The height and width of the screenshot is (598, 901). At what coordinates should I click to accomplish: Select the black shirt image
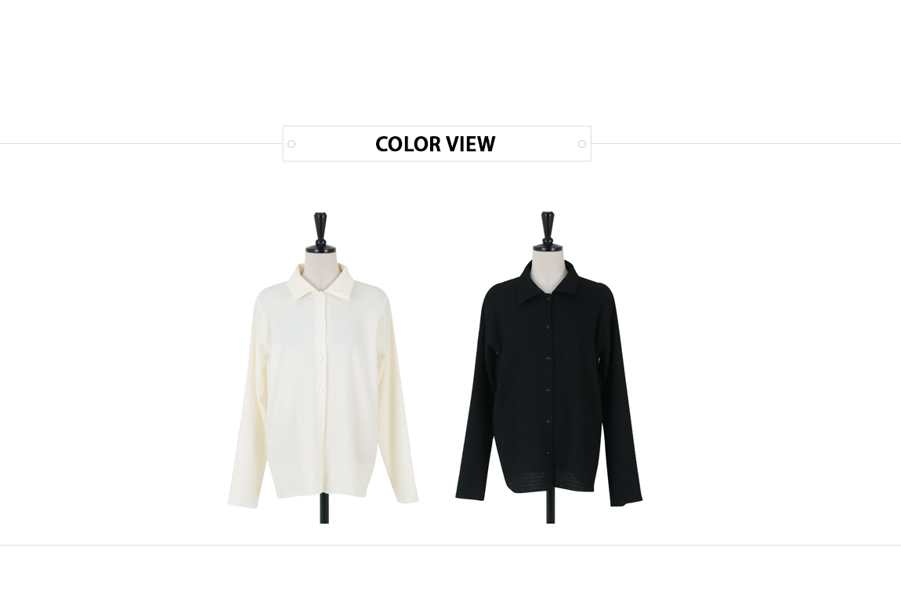tap(548, 368)
